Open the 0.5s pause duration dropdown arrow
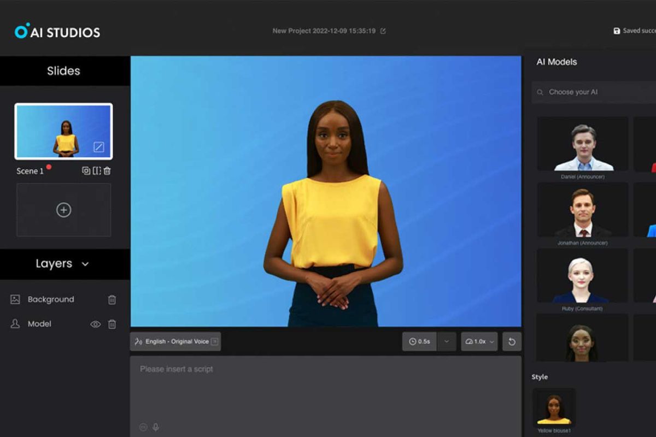 pos(446,341)
